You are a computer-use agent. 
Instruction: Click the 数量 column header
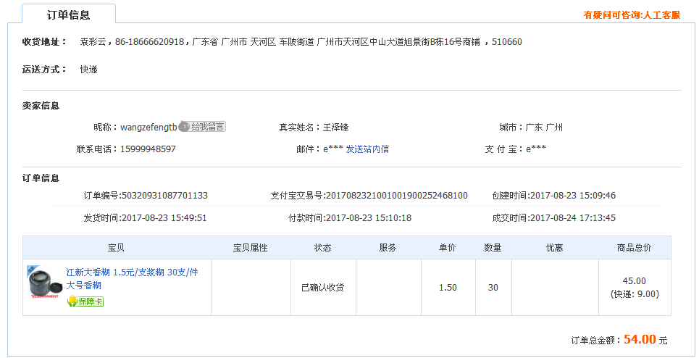pyautogui.click(x=493, y=248)
